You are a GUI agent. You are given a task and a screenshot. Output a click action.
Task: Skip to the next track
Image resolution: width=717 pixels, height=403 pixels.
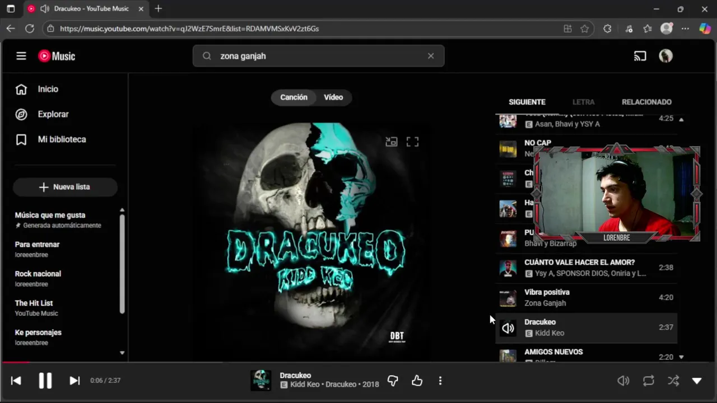[75, 381]
